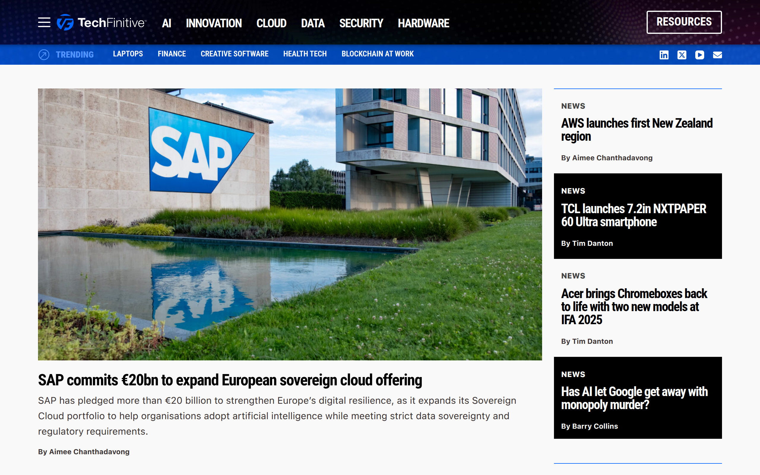Open the BLOCKCHAIN AT WORK trending topic

tap(378, 54)
